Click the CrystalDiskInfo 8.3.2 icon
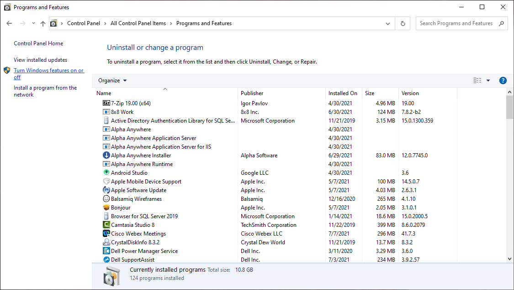The image size is (514, 290). coord(106,242)
